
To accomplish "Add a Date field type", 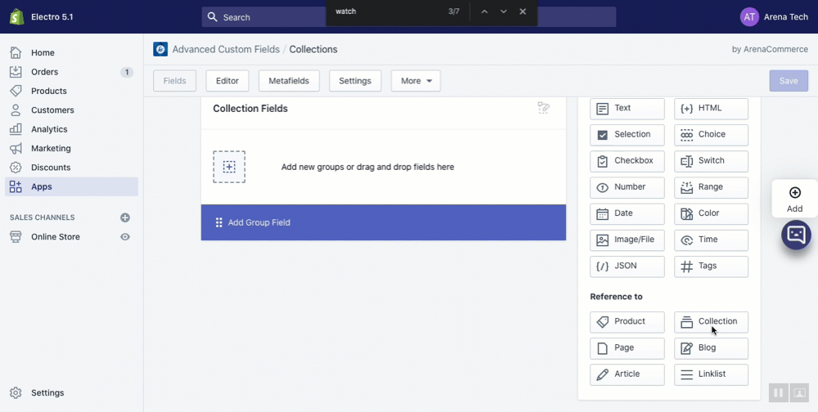I will 627,214.
